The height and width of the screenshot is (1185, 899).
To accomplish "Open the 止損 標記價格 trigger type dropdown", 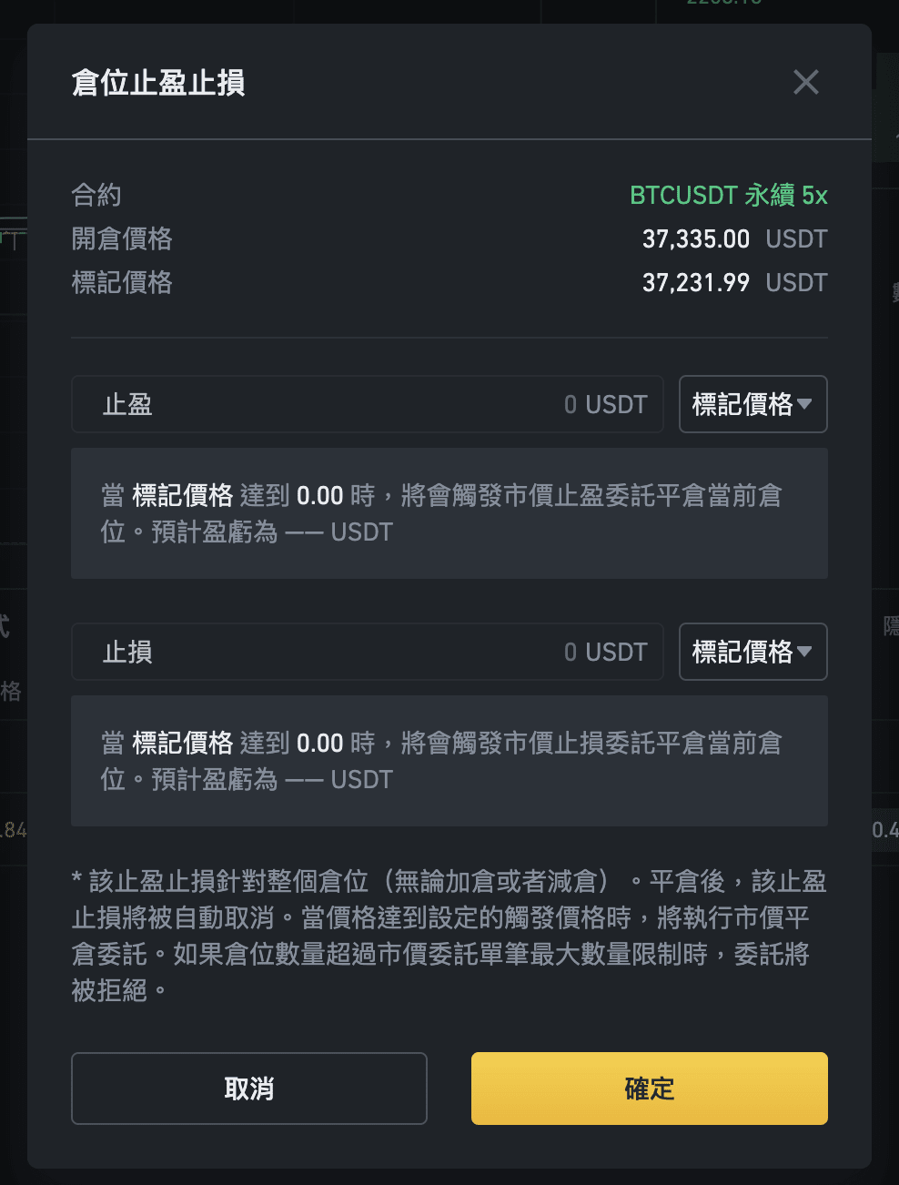I will pos(753,652).
